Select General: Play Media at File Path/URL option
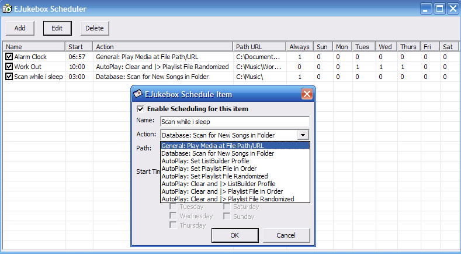This screenshot has height=254, width=461. click(235, 146)
